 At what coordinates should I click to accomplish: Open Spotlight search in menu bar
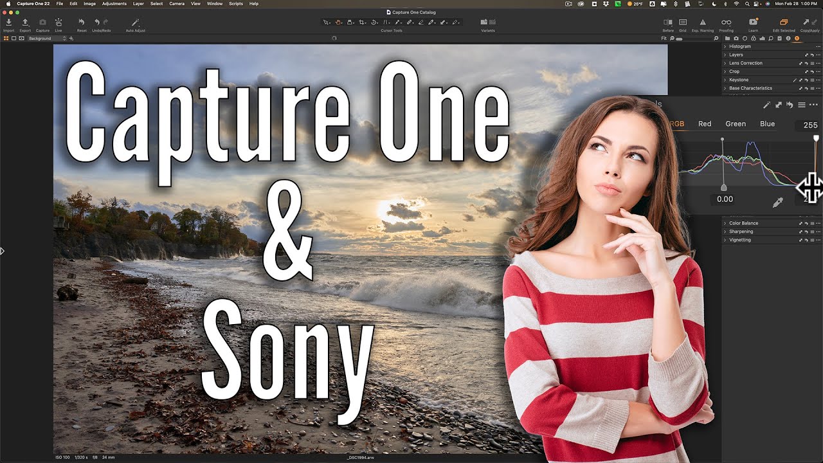tap(746, 4)
